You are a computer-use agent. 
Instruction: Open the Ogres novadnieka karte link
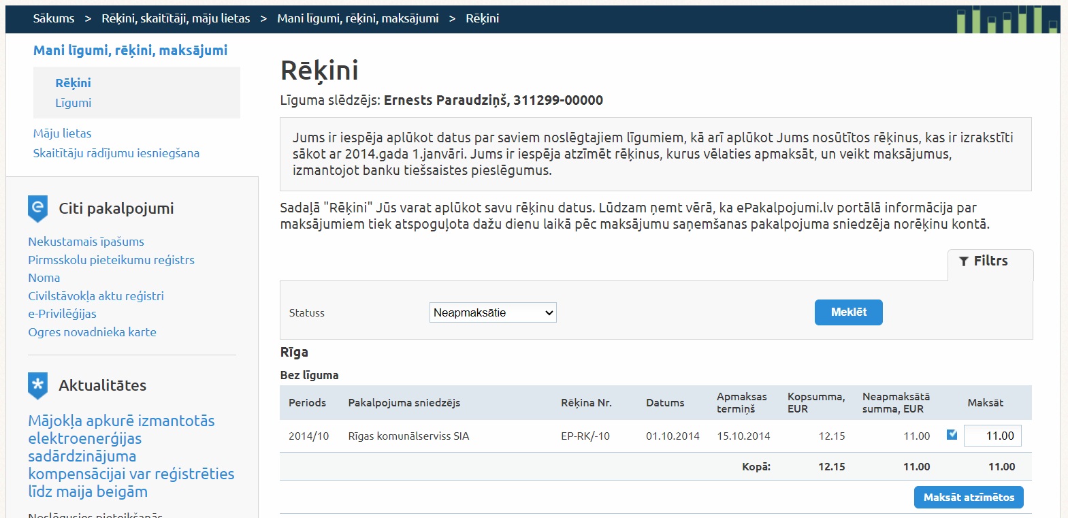click(x=92, y=332)
